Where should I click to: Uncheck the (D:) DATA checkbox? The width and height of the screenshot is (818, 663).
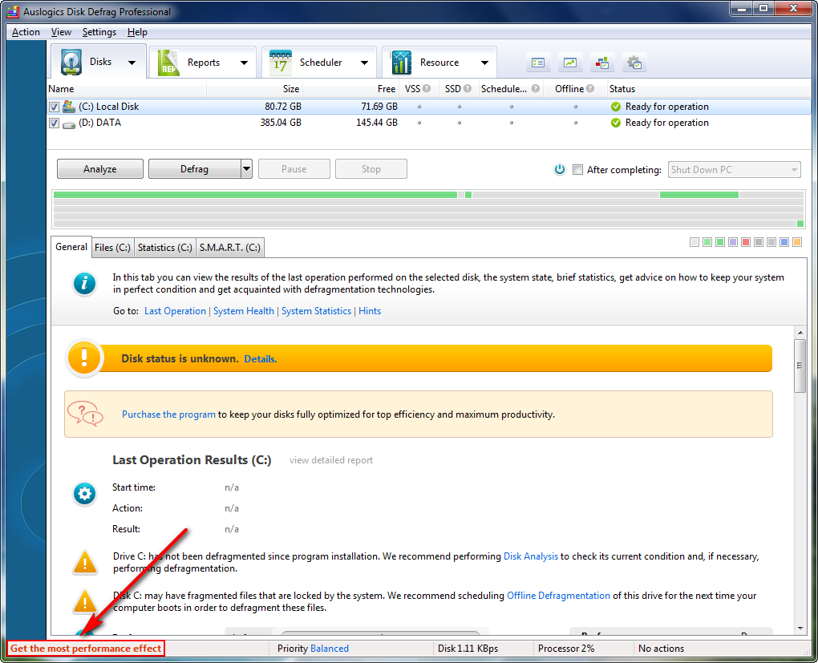click(x=54, y=123)
